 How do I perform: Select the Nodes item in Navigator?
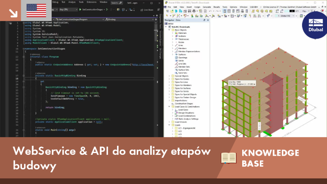tap(181, 42)
